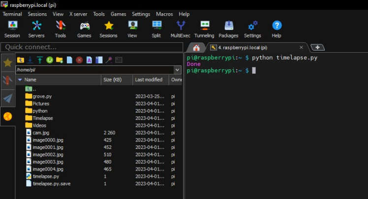Screen dimensions: 368x199
Task: Download selected files from SFTP panel
Action: point(30,60)
